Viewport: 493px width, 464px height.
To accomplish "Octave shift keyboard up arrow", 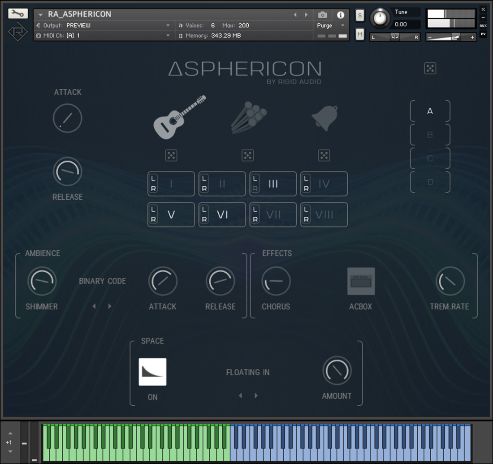I will click(10, 433).
